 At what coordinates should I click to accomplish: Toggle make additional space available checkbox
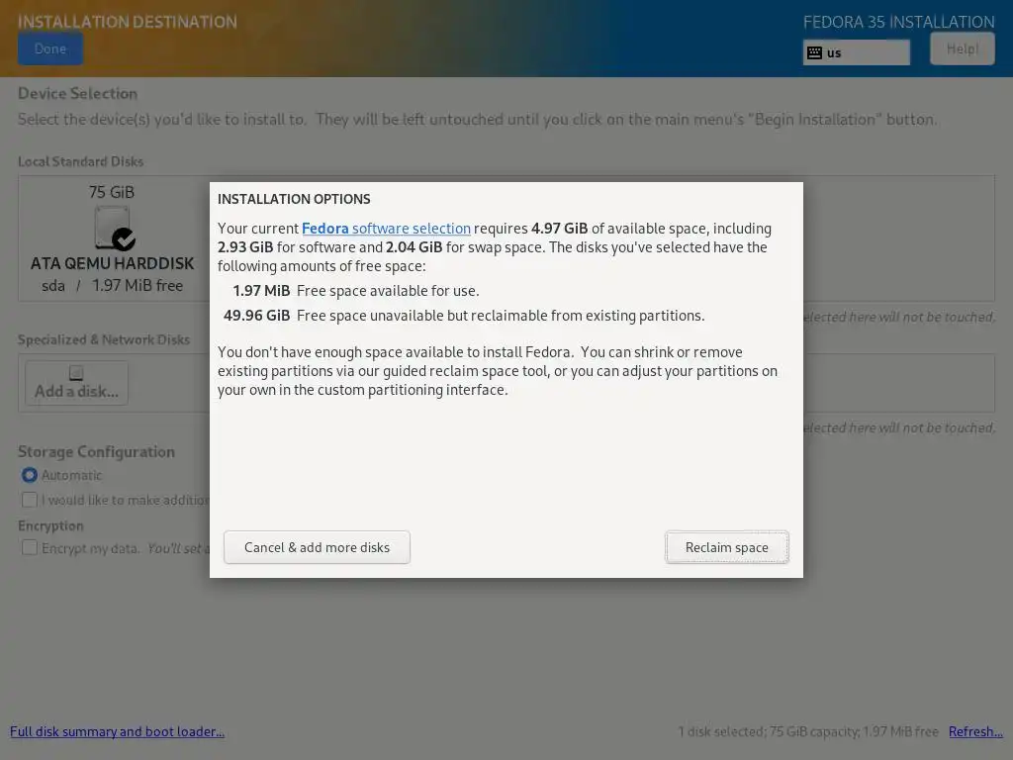click(x=29, y=500)
